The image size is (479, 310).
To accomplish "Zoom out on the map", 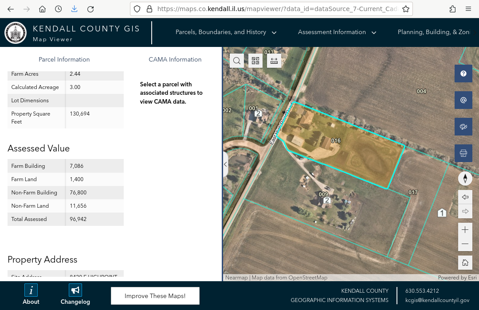I will click(465, 244).
